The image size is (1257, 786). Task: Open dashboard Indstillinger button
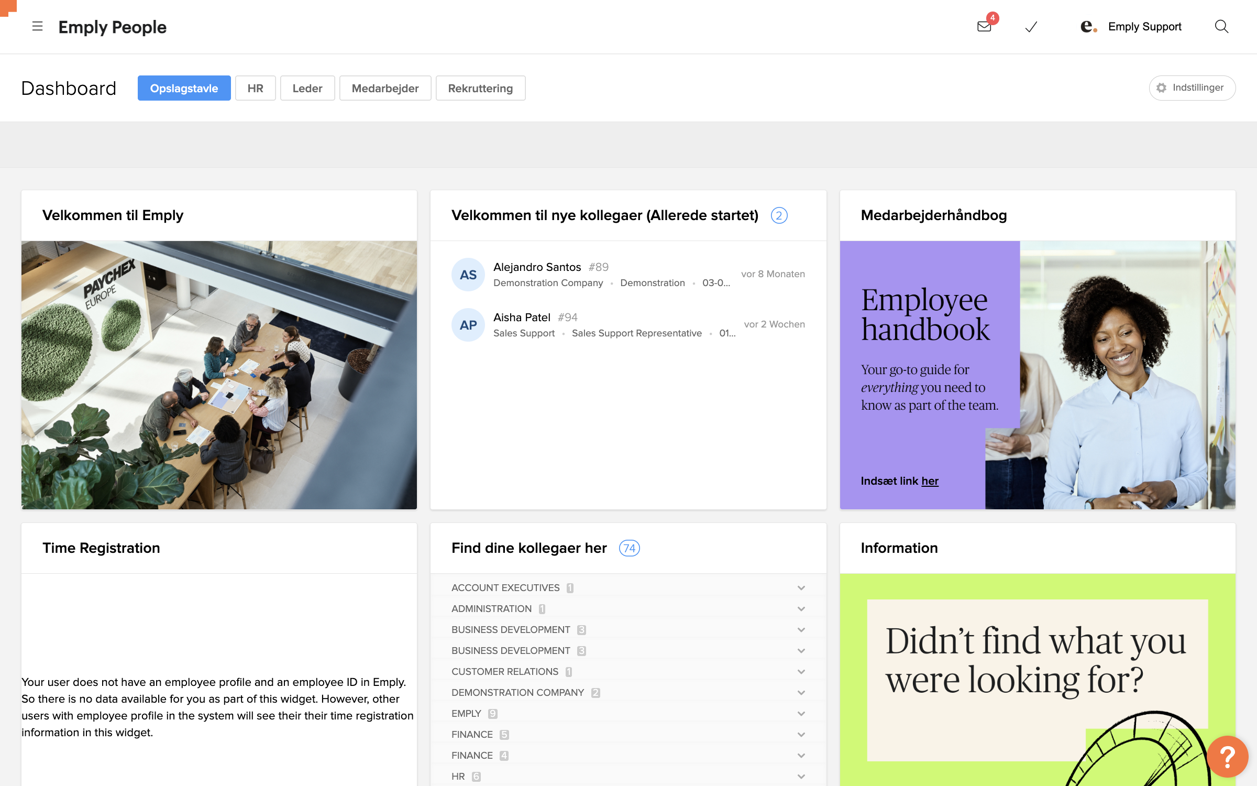pos(1192,88)
